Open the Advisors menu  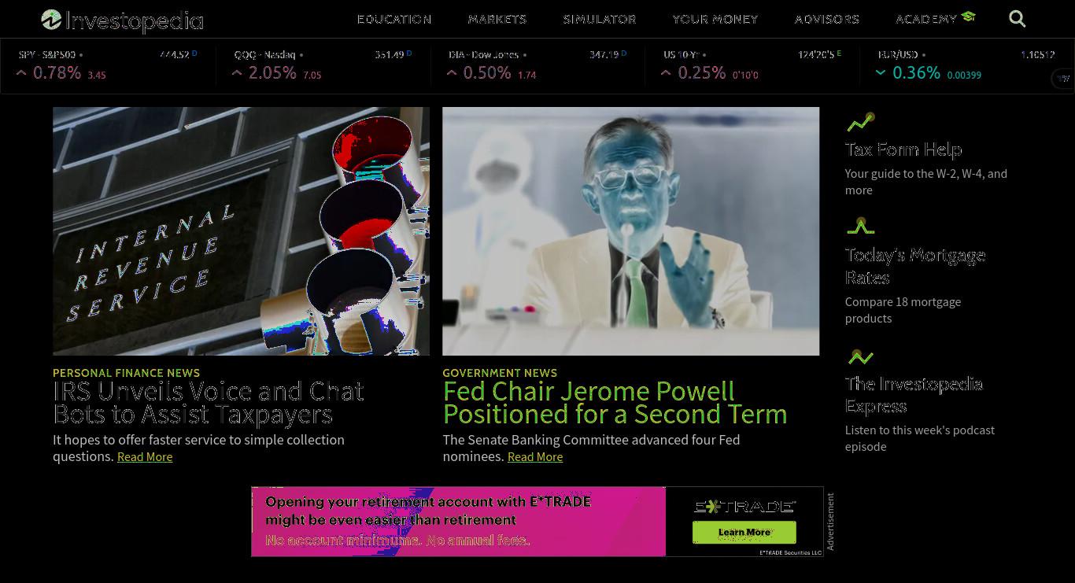pyautogui.click(x=827, y=19)
